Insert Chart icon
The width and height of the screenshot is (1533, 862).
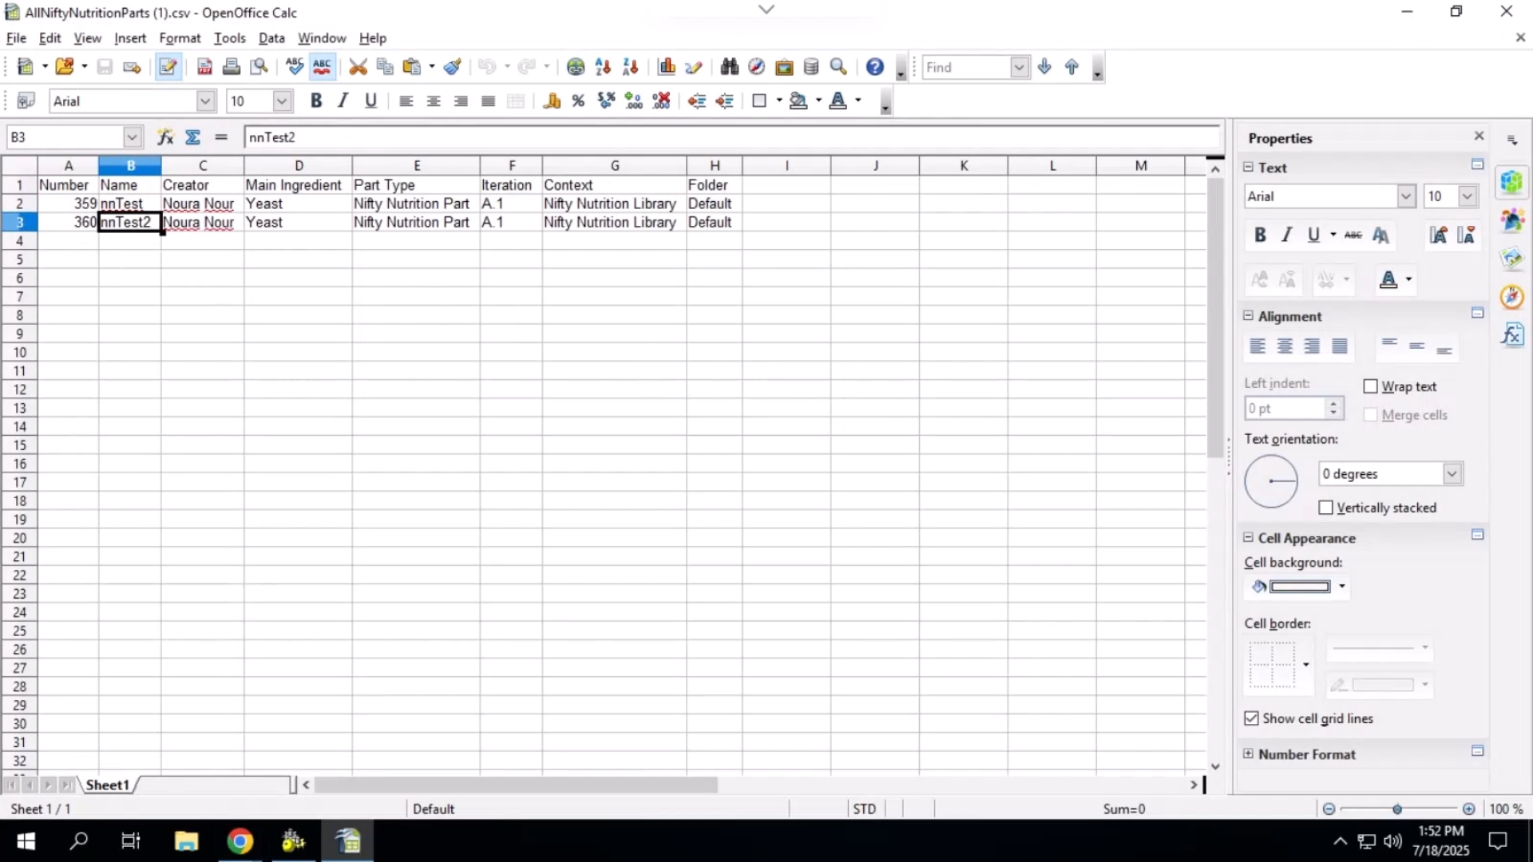tap(667, 67)
